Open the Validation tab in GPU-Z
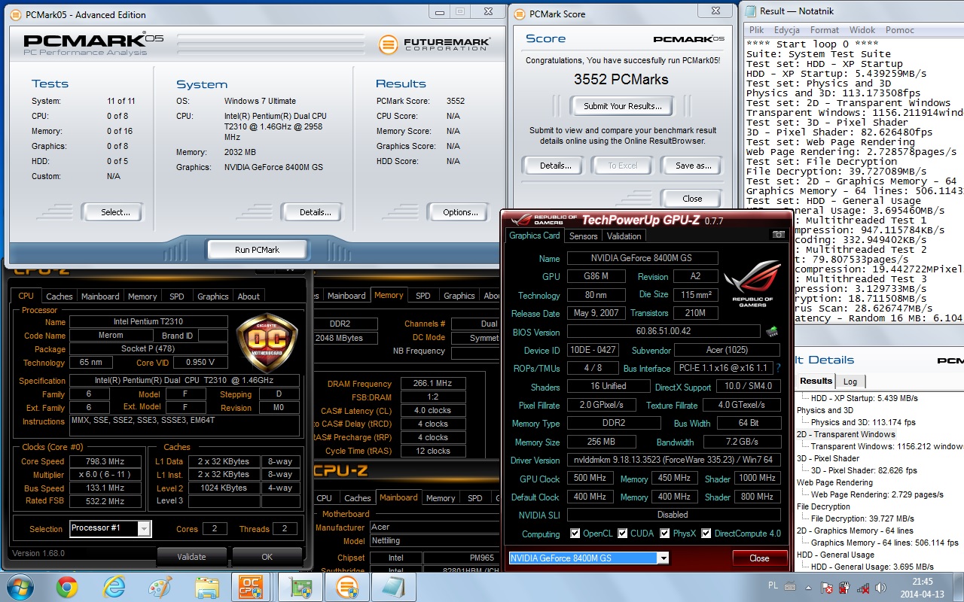The height and width of the screenshot is (602, 964). point(624,236)
